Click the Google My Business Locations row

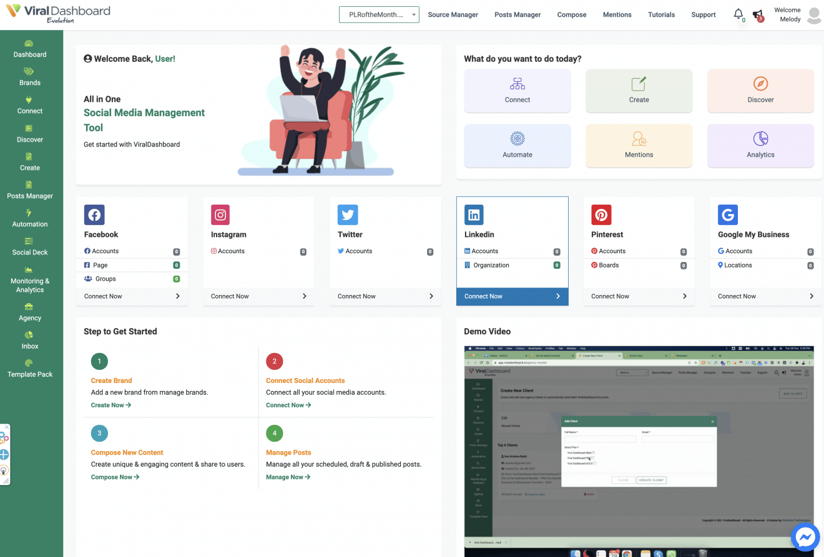pos(765,265)
